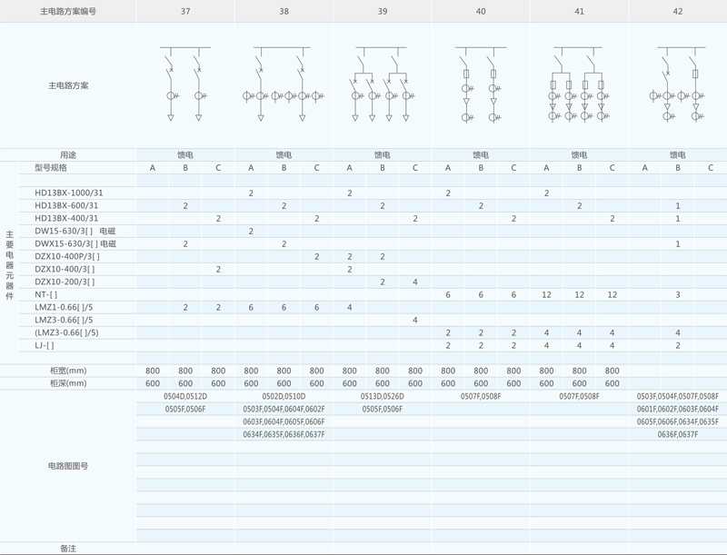This screenshot has width=727, height=555.
Task: Click drawing number cell 0504D,0512D
Action: tap(185, 397)
